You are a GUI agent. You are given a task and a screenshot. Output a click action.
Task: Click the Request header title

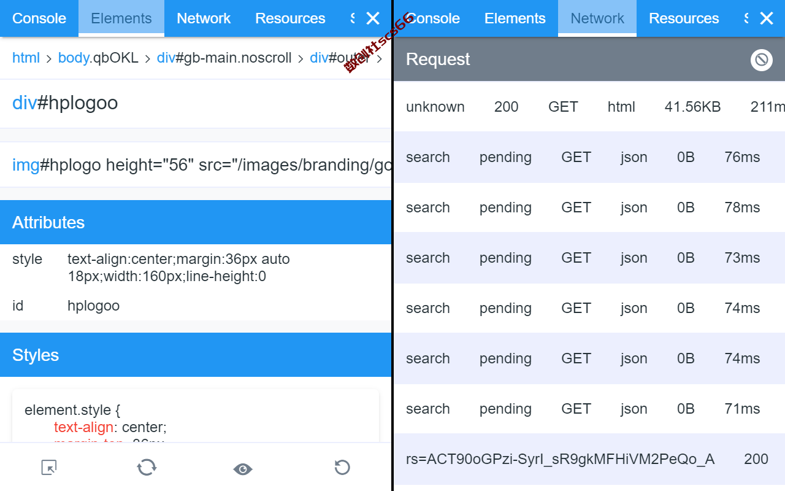coord(438,59)
